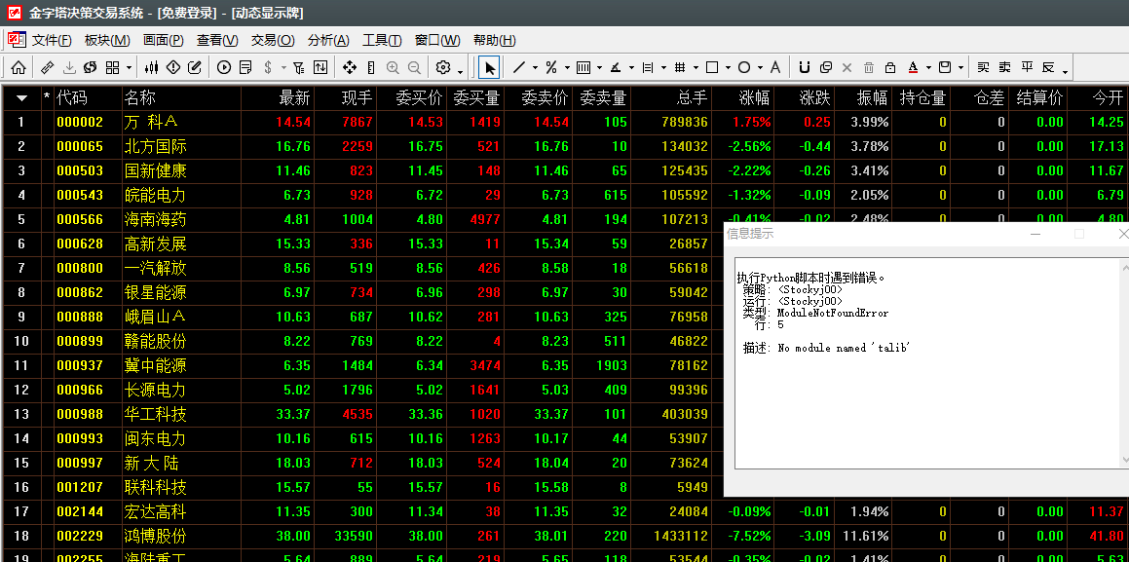This screenshot has height=562, width=1129.
Task: Select stock row 万 科A
Action: [564, 123]
